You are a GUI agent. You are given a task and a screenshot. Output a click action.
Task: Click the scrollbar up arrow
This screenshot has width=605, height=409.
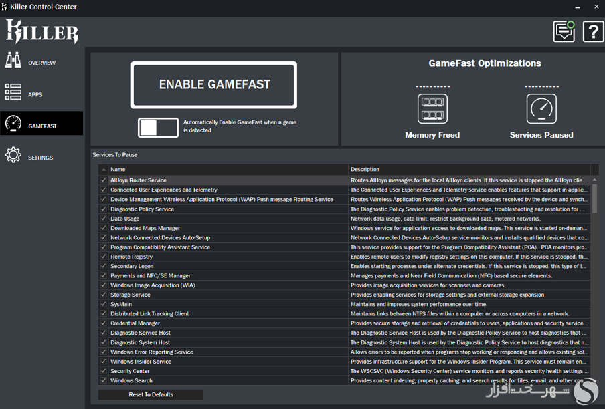pos(594,180)
